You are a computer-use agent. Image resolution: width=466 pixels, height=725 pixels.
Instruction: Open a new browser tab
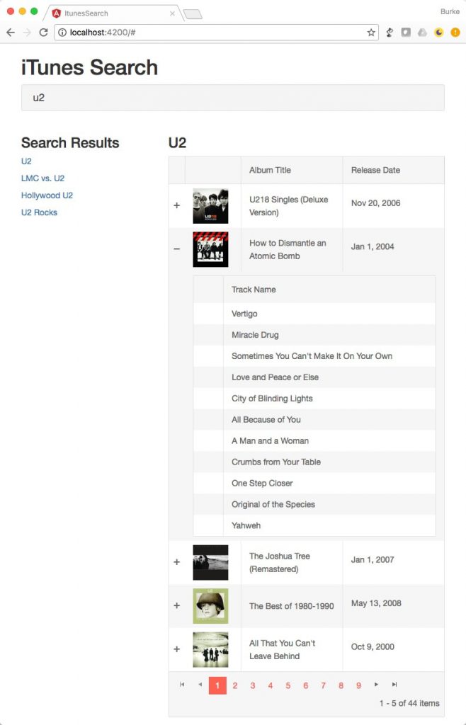193,15
